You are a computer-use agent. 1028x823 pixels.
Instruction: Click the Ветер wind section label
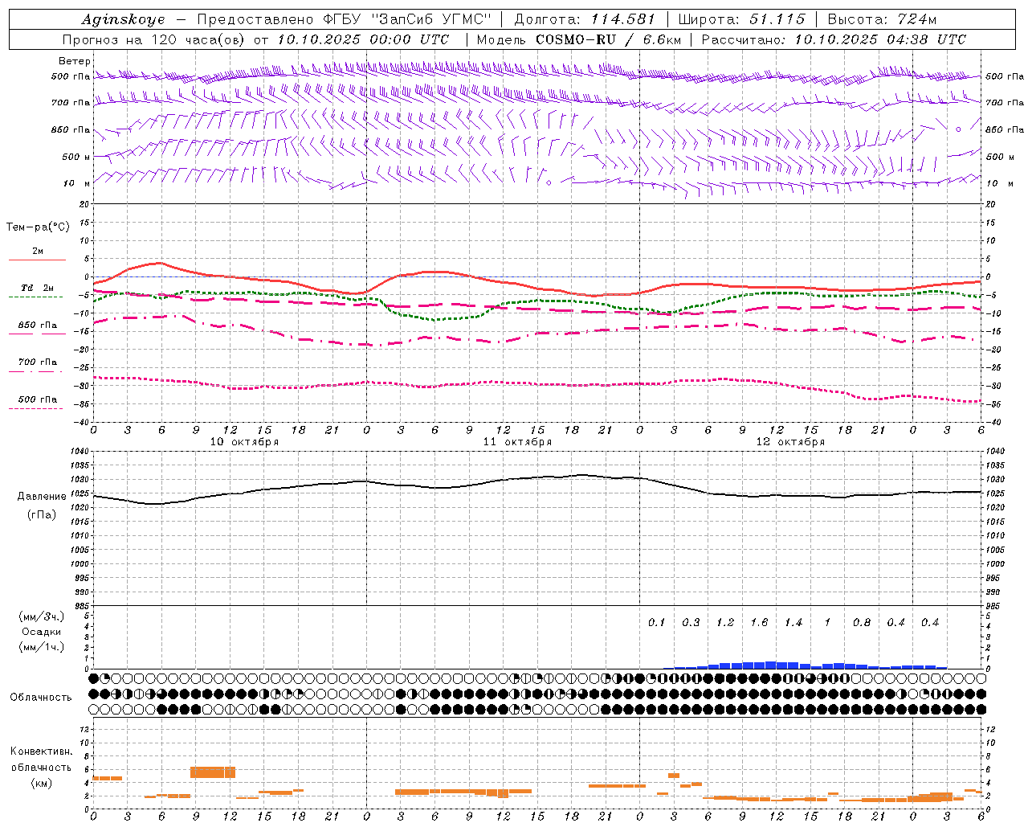[75, 61]
